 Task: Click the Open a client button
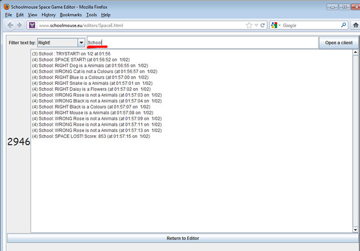point(338,43)
